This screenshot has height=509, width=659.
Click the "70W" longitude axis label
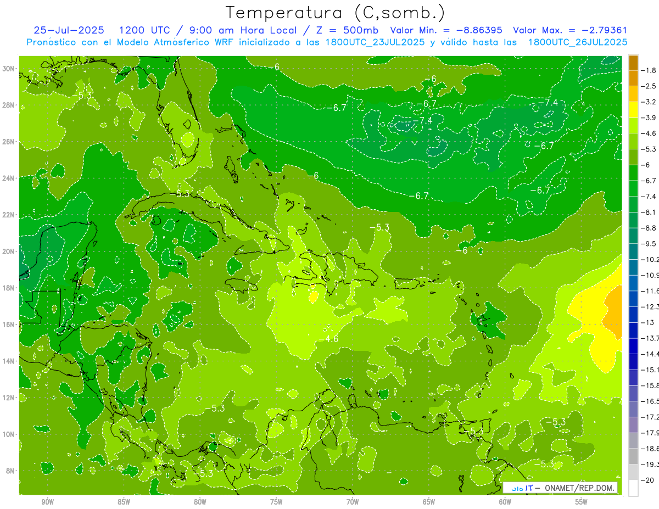pos(353,502)
